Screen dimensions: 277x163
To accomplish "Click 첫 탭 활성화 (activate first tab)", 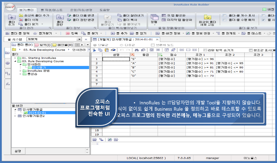I will click(x=174, y=16).
